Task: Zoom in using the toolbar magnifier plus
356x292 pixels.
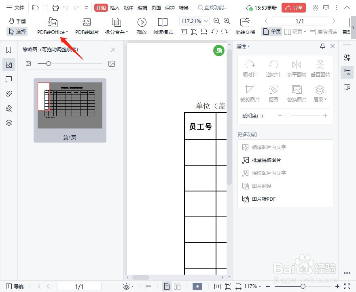Action: point(227,21)
